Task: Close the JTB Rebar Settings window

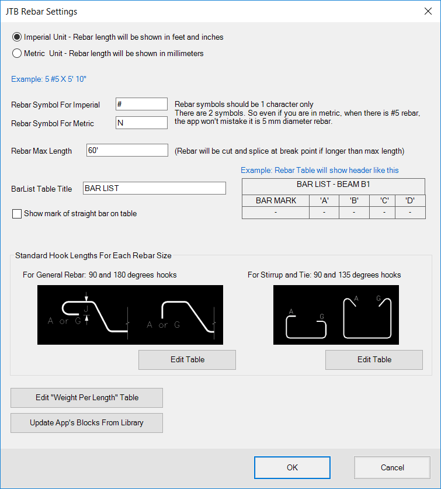Action: point(428,11)
